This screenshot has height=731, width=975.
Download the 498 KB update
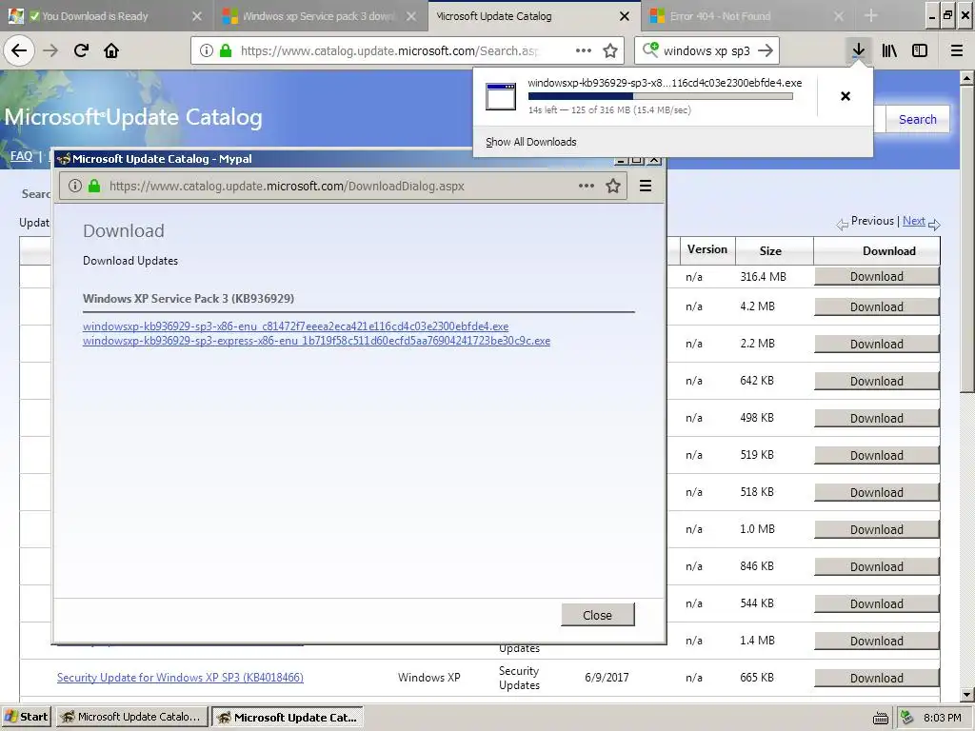click(x=877, y=419)
